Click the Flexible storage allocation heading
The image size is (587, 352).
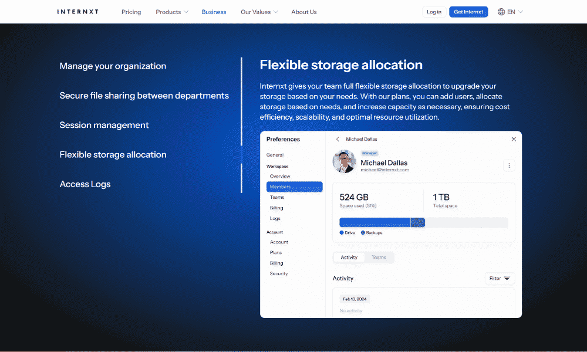[341, 65]
